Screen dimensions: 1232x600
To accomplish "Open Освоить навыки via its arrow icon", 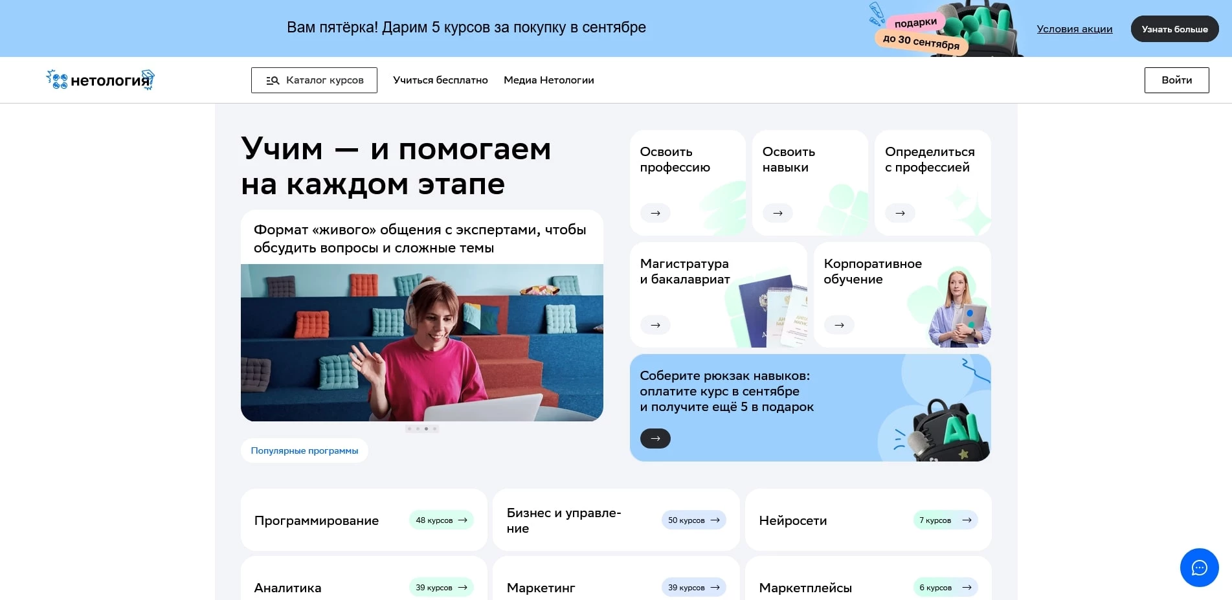I will pos(778,213).
